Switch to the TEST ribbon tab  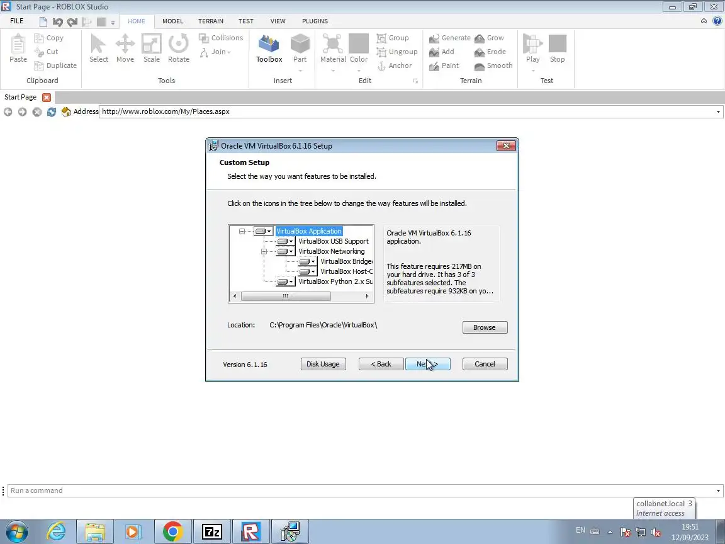click(x=245, y=21)
